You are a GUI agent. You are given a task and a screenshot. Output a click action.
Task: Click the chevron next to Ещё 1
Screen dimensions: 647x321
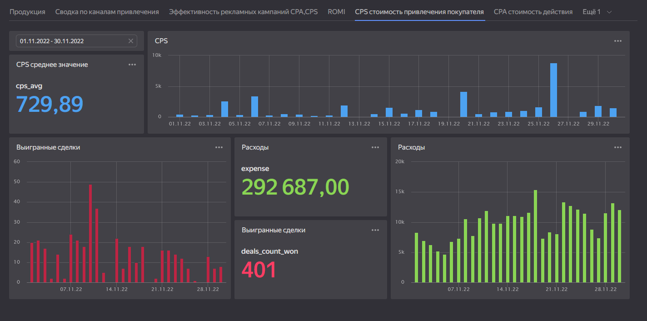(610, 12)
